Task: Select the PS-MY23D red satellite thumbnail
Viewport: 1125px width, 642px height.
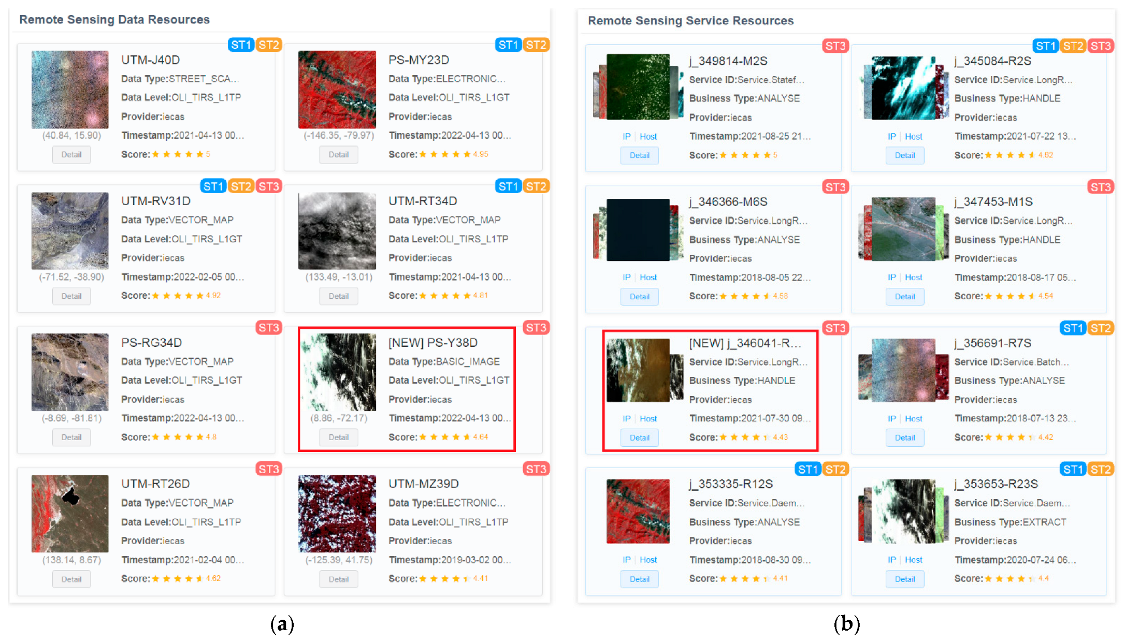Action: point(337,90)
